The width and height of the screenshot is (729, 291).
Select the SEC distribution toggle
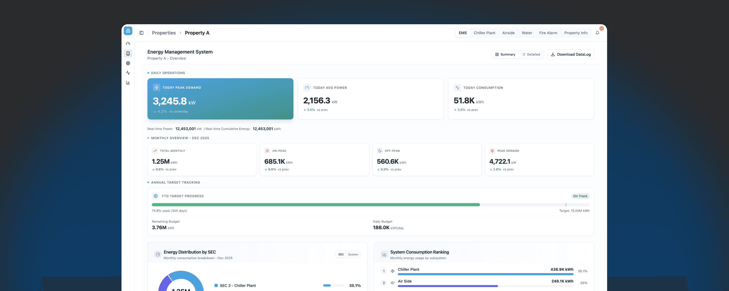[x=341, y=255]
